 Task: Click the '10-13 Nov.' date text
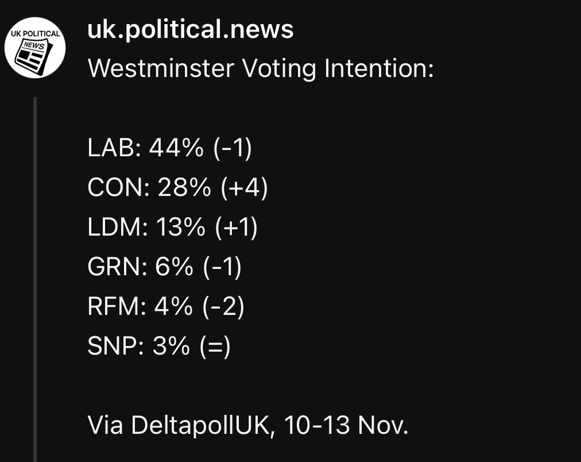click(346, 426)
